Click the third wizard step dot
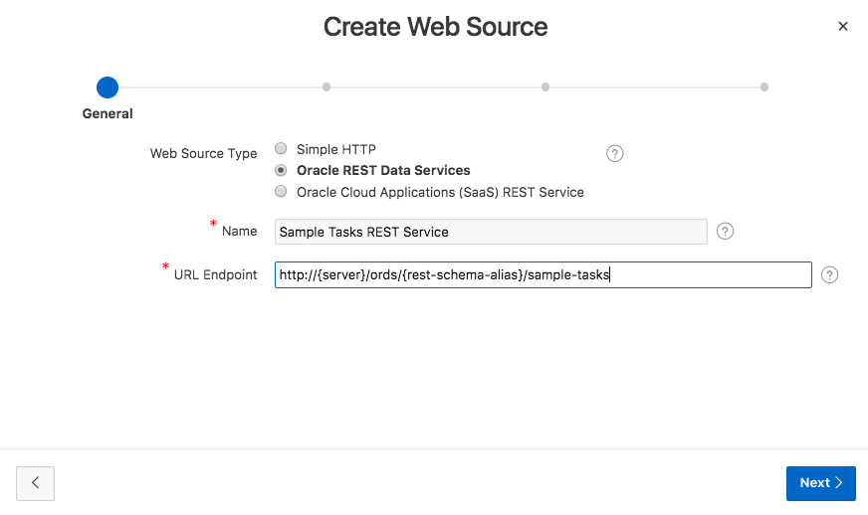The height and width of the screenshot is (515, 868). click(x=545, y=86)
